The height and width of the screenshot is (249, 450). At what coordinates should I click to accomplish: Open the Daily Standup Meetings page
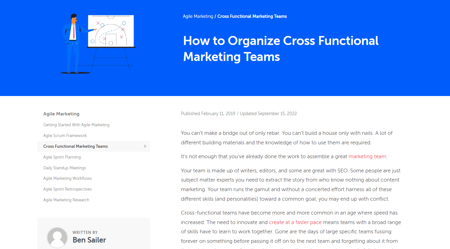[65, 168]
